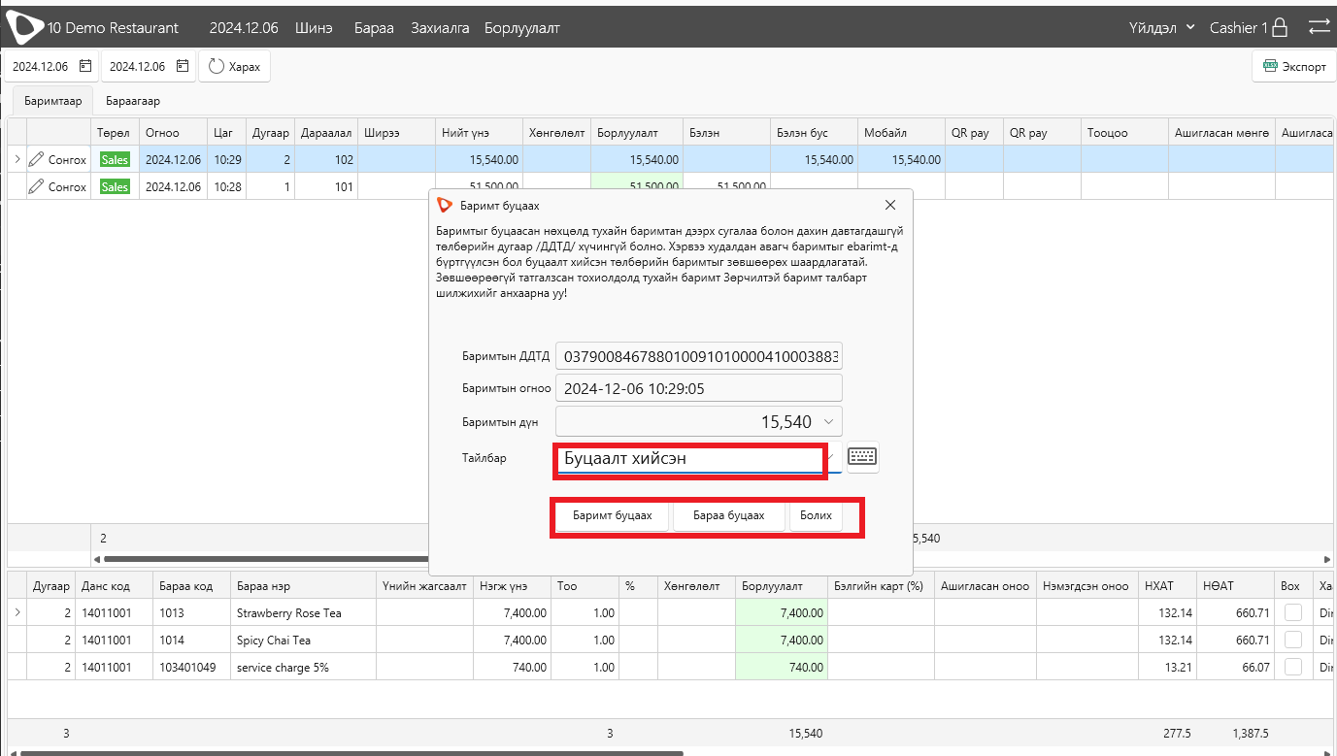Expand the row arrow for receipt 102
The width and height of the screenshot is (1337, 756).
17,159
